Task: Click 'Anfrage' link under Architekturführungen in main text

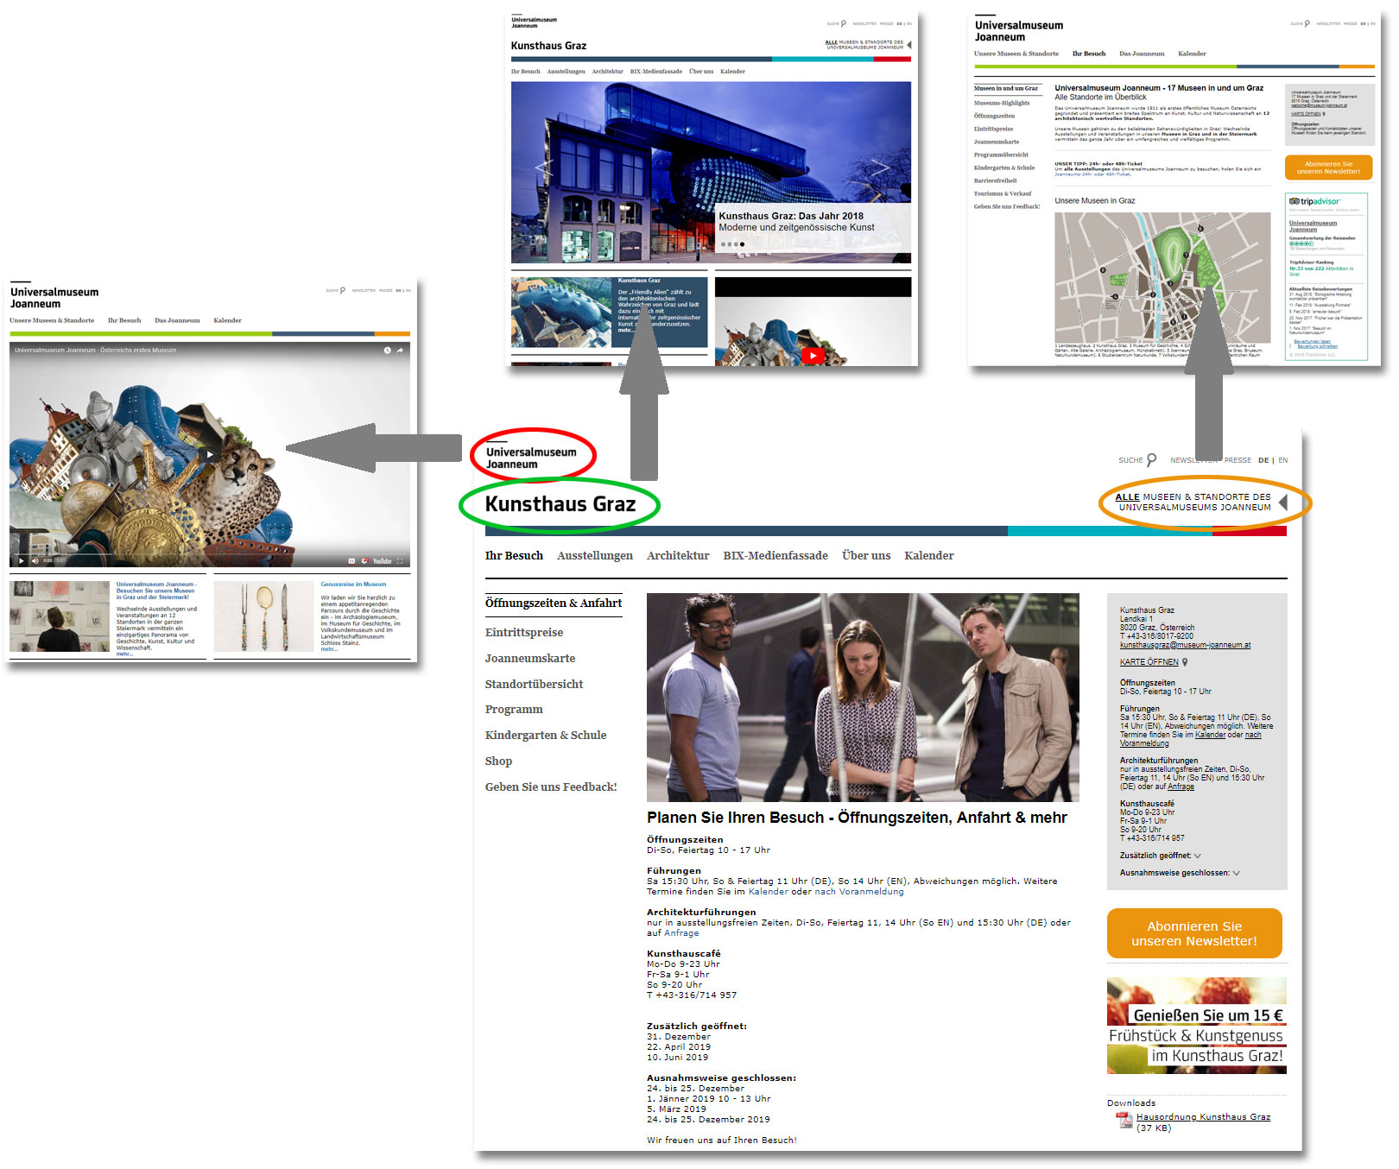Action: (681, 933)
